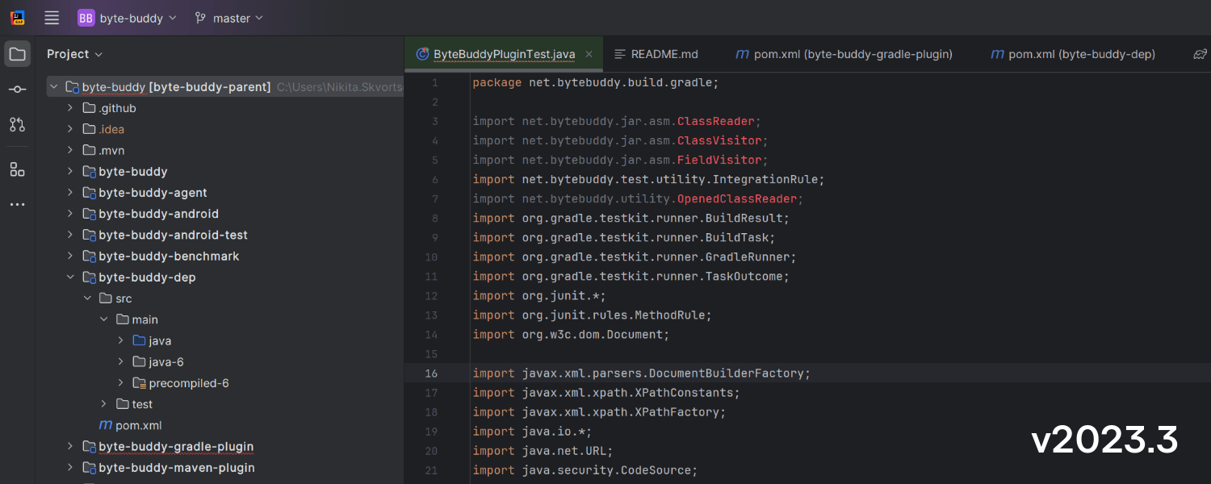Expand the java-6 source folder
The height and width of the screenshot is (484, 1211).
[x=121, y=362]
